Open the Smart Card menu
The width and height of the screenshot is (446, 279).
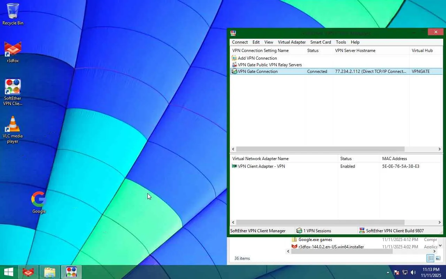321,42
